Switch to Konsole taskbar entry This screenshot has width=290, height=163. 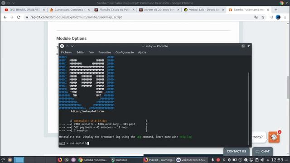(126, 160)
